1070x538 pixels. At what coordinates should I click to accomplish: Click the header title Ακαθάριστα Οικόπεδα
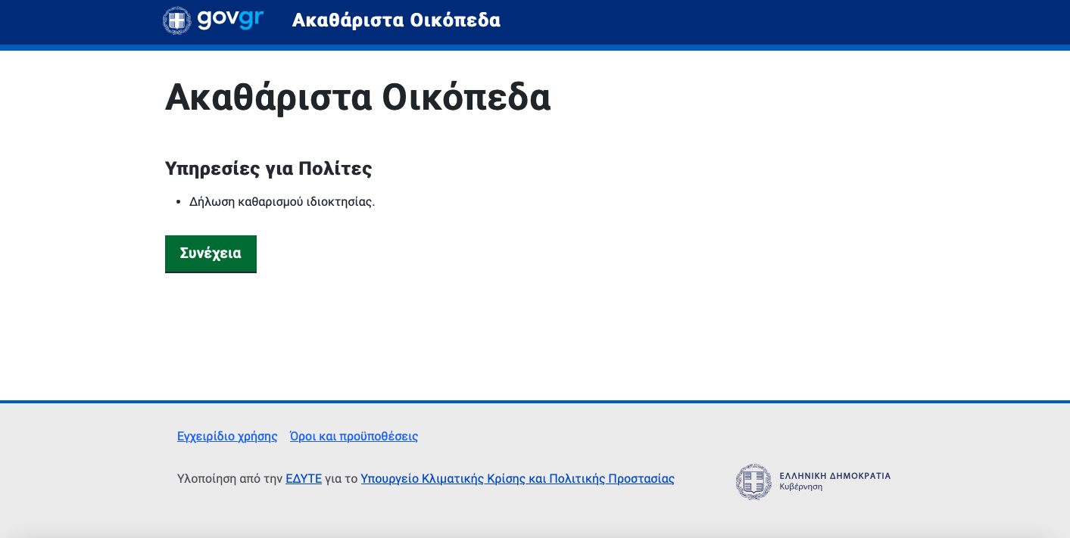396,20
